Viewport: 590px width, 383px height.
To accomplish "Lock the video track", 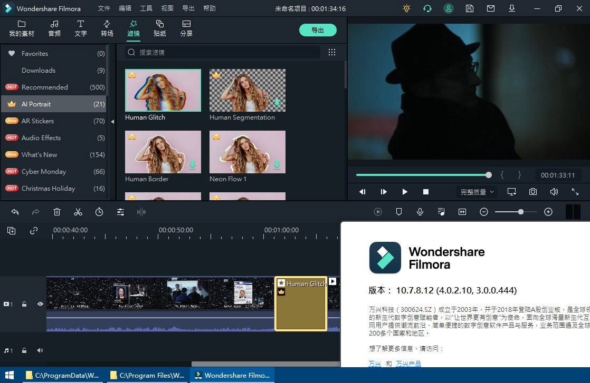I will (24, 304).
